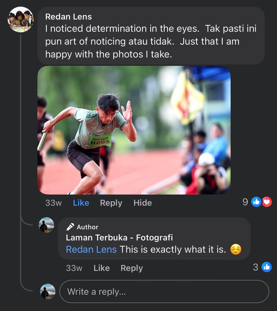This screenshot has height=311, width=277.
Task: Click thumbs-up icon on author reply
Action: pyautogui.click(x=267, y=267)
